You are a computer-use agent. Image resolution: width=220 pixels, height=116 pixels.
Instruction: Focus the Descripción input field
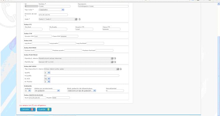[x=103, y=6]
